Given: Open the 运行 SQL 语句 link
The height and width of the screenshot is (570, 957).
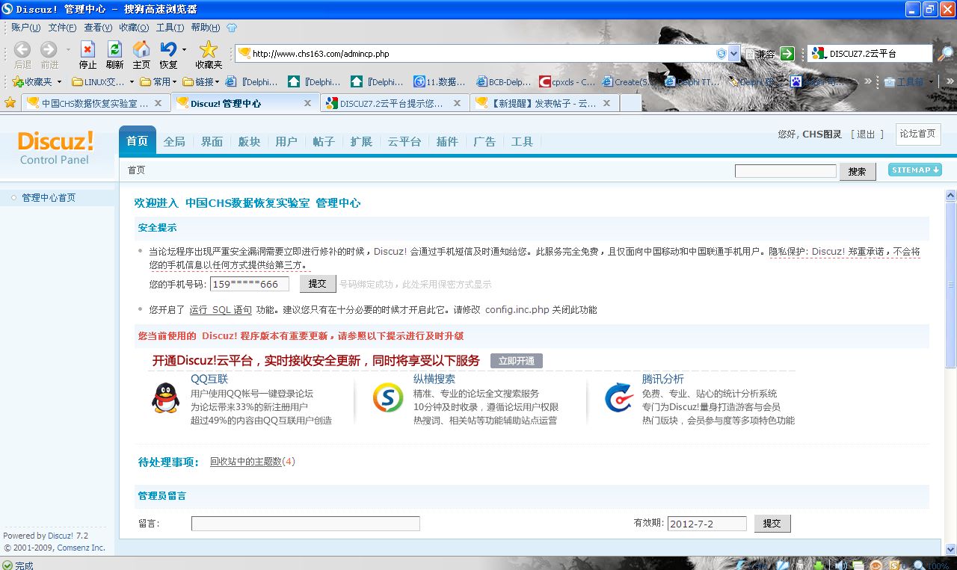Looking at the screenshot, I should (221, 310).
